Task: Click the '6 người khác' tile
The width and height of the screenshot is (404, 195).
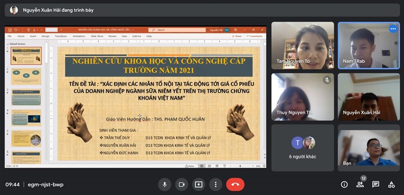Action: [302, 148]
